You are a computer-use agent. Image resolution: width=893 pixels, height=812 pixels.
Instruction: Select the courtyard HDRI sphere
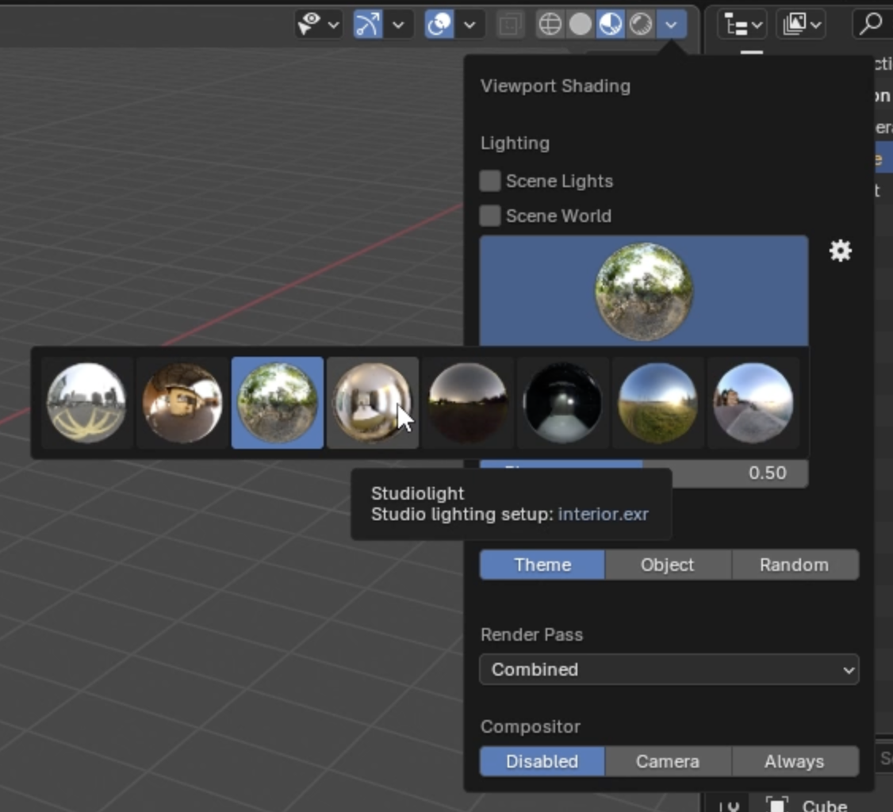pyautogui.click(x=182, y=403)
